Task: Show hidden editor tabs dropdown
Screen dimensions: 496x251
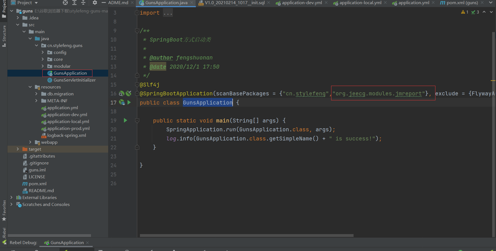Action: [491, 3]
